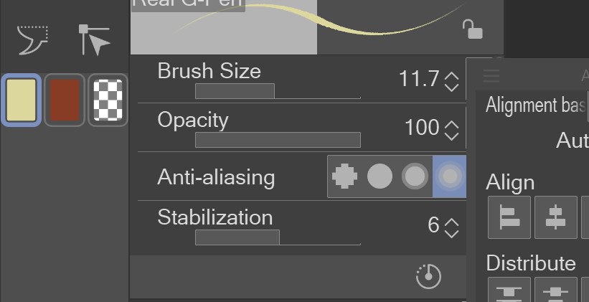Image resolution: width=589 pixels, height=302 pixels.
Task: Align objects to left edge
Action: 509,217
